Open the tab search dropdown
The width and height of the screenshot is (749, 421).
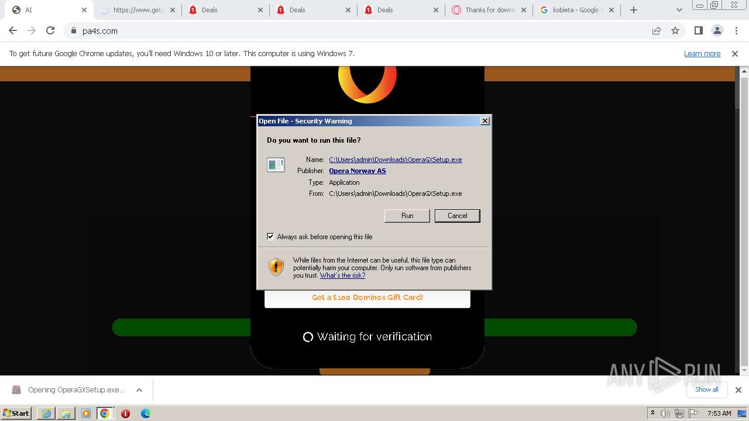tap(679, 10)
